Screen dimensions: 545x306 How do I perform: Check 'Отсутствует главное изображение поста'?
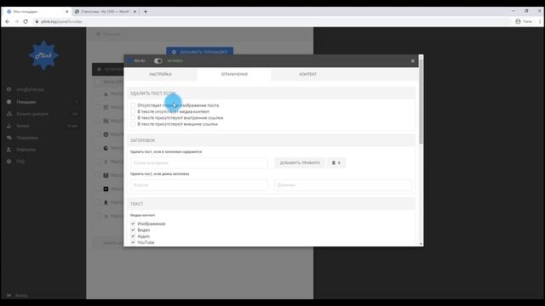[x=133, y=105]
